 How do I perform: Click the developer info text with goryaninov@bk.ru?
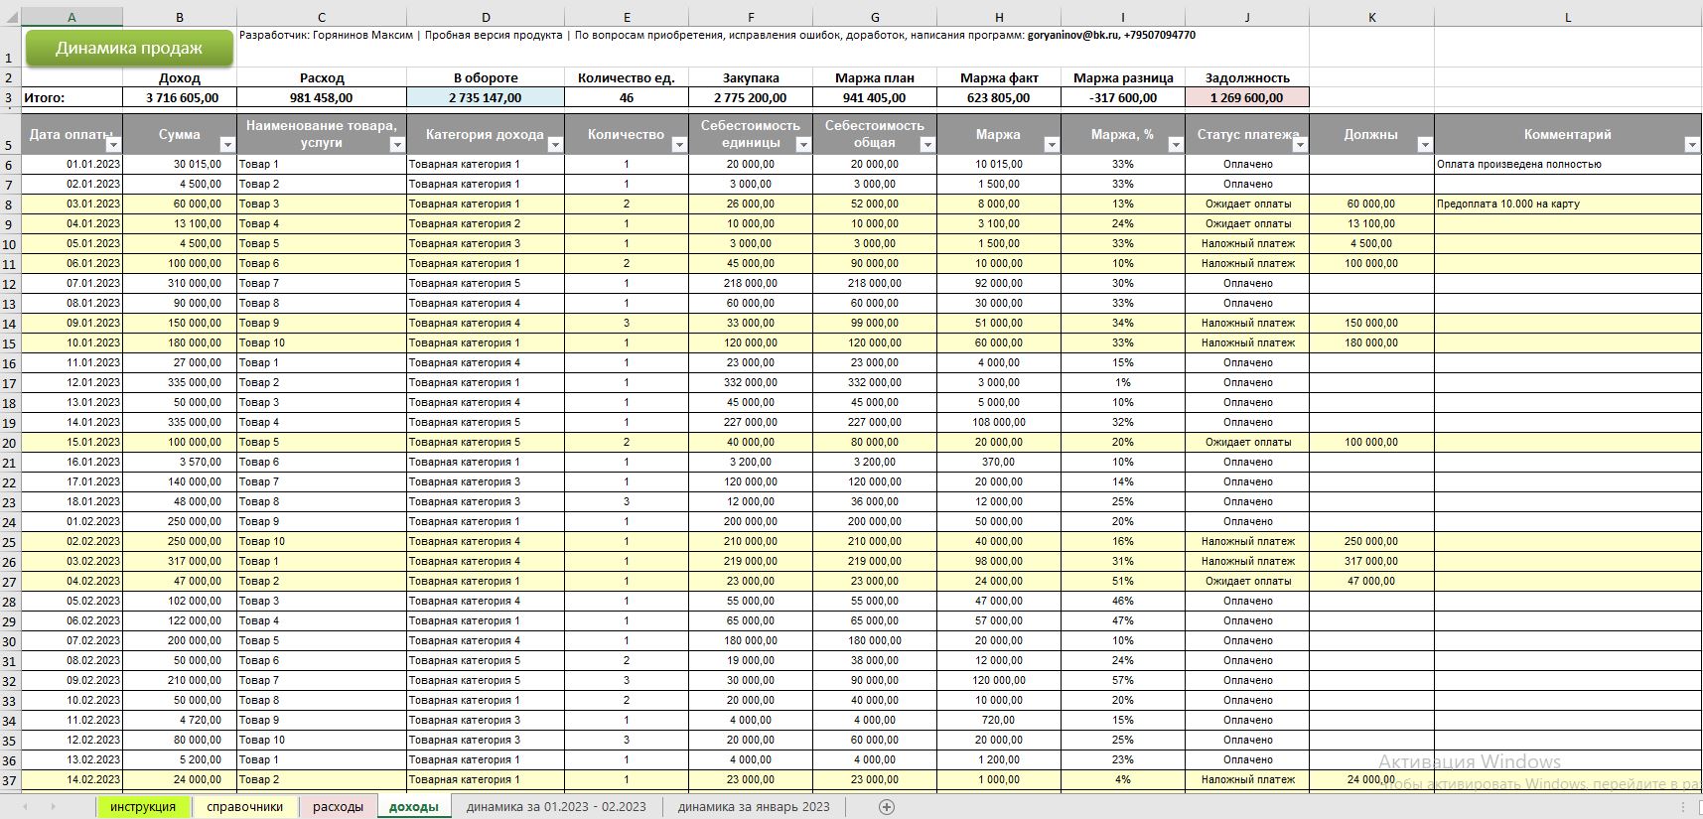(x=717, y=35)
